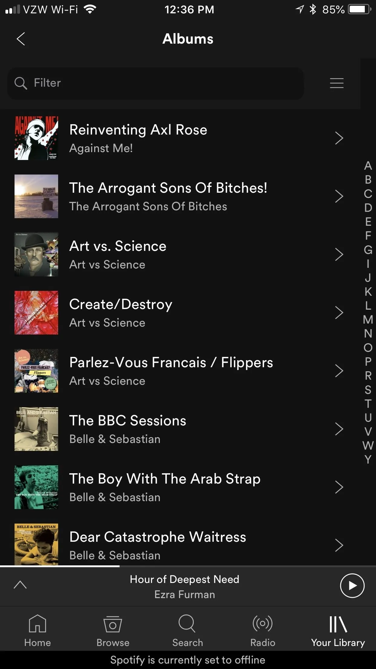Screen dimensions: 376x669
Task: Jump to letter M in alphabet index
Action: [368, 320]
